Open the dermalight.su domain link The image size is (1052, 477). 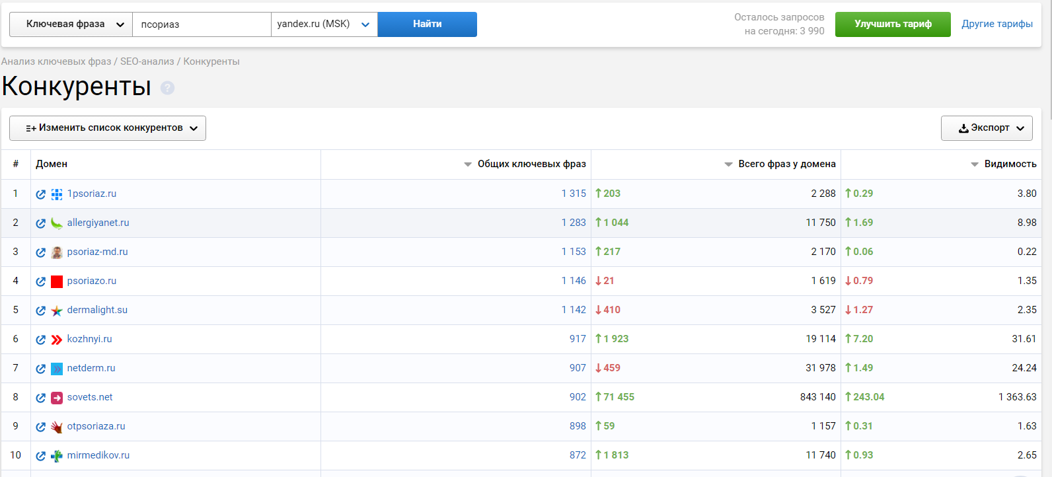(97, 310)
